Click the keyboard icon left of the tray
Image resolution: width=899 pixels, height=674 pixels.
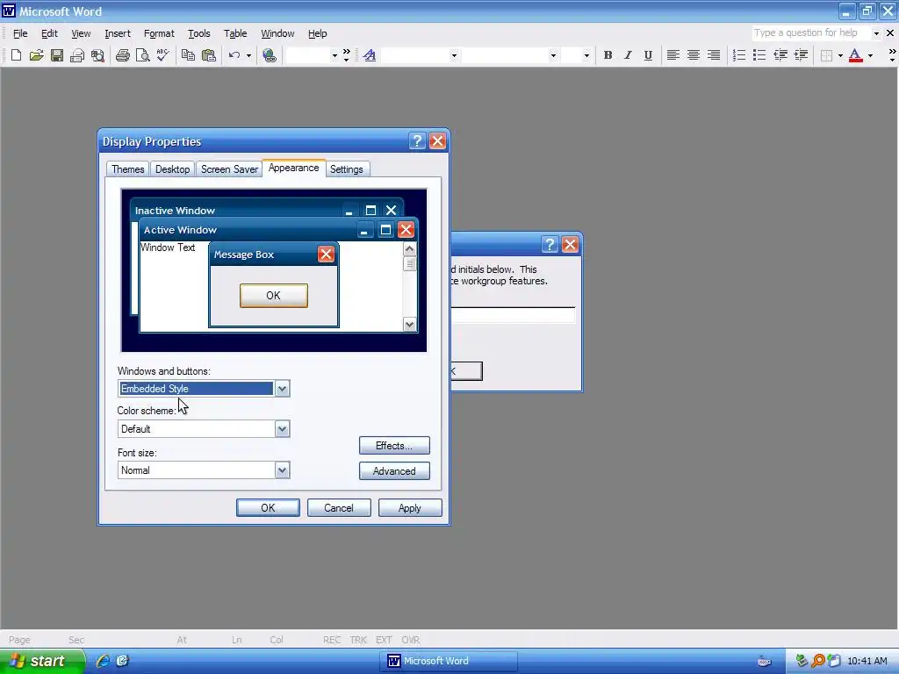[765, 662]
